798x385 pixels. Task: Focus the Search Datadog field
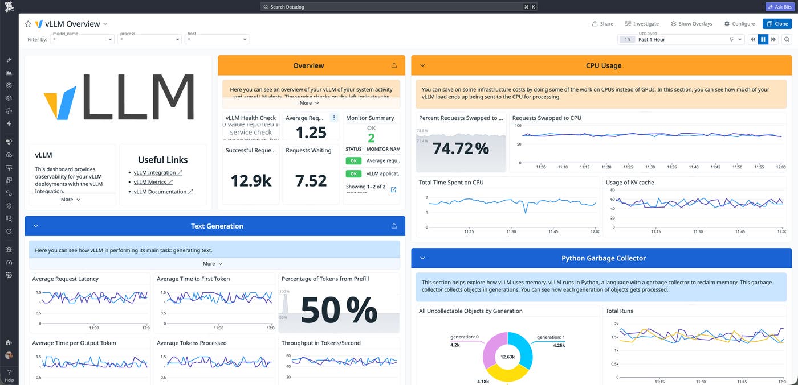point(399,7)
